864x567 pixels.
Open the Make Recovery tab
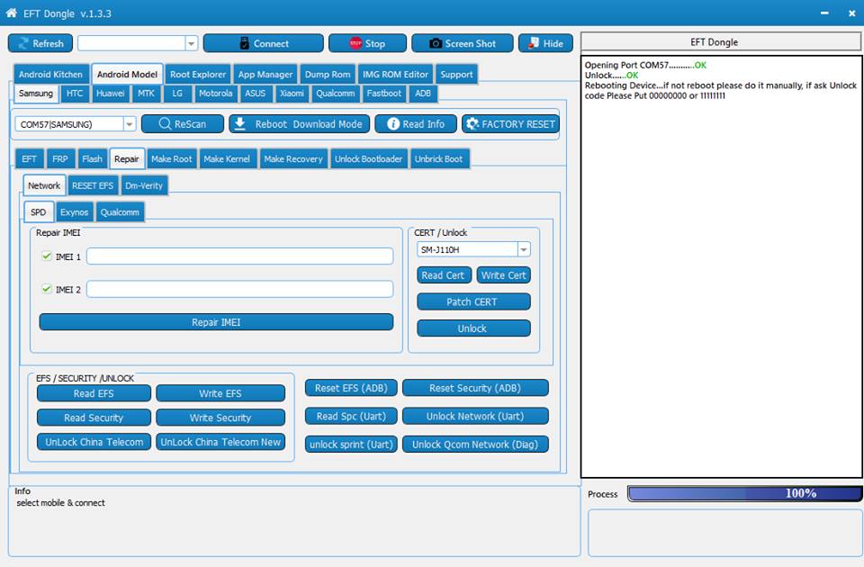pyautogui.click(x=293, y=158)
